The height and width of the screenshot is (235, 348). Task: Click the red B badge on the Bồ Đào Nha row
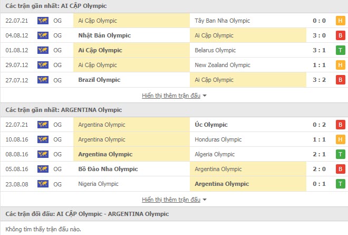(x=340, y=170)
